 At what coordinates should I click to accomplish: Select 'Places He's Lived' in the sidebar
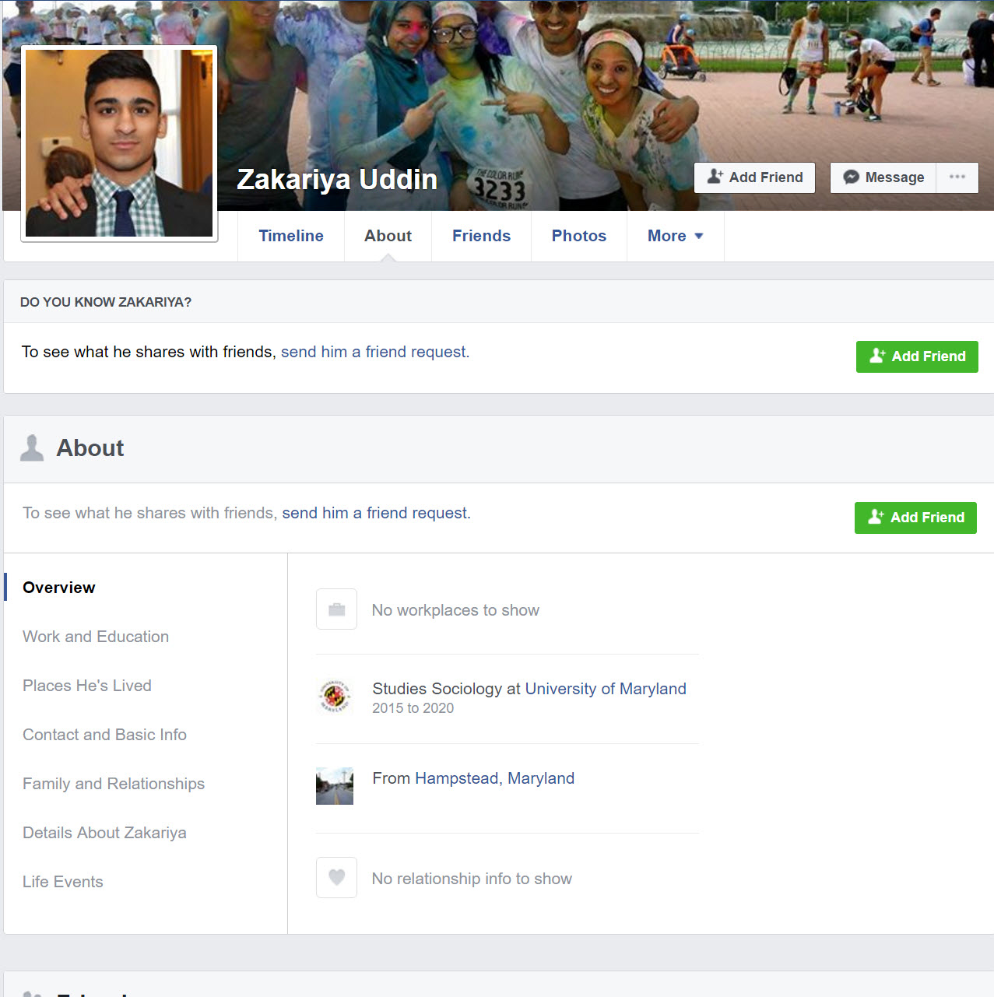tap(86, 686)
